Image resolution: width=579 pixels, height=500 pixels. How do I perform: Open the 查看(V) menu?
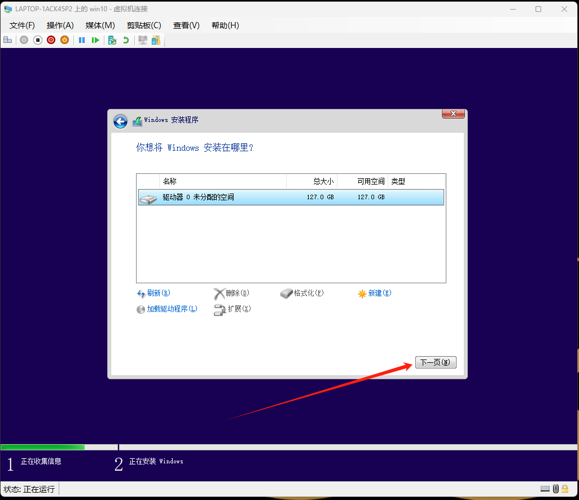186,25
